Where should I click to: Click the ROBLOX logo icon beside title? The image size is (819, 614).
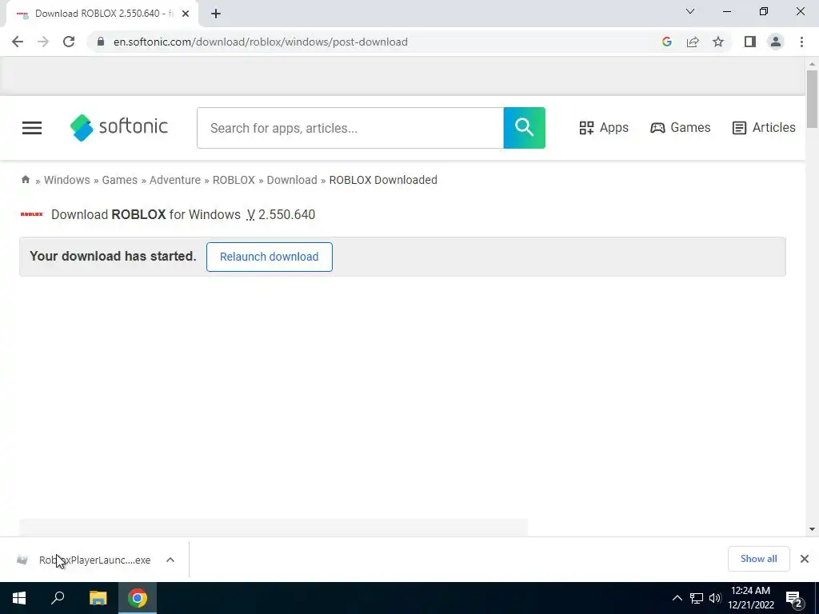[32, 214]
